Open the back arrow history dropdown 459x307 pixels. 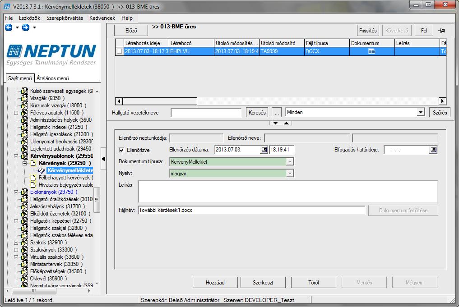(17, 27)
